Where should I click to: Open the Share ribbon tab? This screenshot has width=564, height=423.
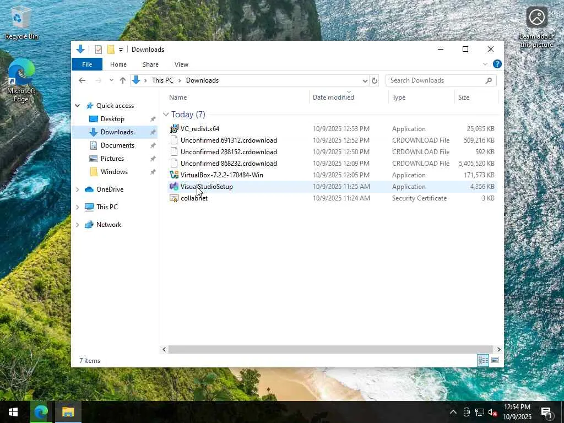(150, 64)
